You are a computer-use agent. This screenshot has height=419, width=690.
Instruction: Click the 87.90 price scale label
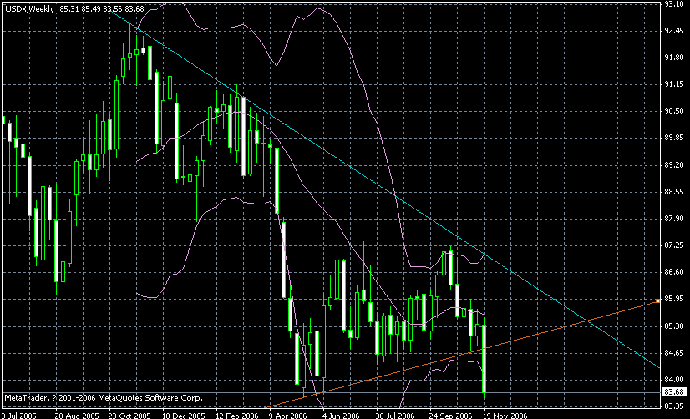point(674,219)
